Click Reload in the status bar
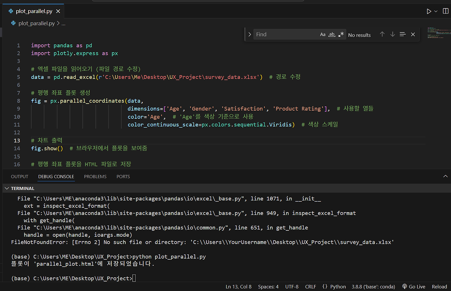The height and width of the screenshot is (291, 451). click(x=439, y=287)
